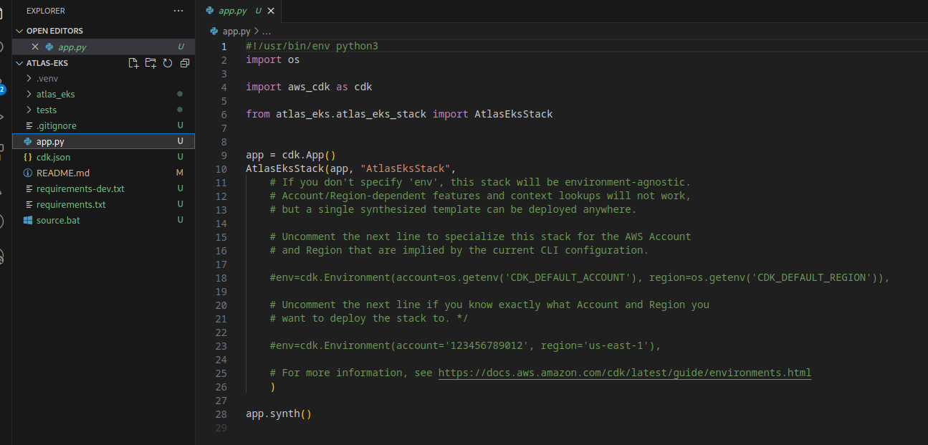
Task: Click the JSON braces icon beside cdk.json
Action: pyautogui.click(x=27, y=157)
